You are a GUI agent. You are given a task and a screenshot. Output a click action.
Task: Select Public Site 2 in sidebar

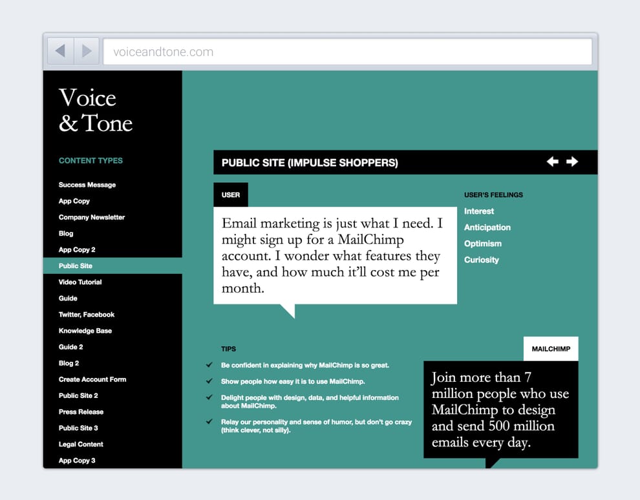coord(78,395)
